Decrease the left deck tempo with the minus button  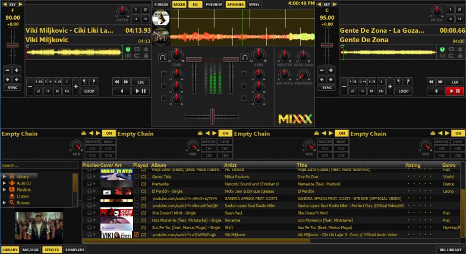point(8,70)
